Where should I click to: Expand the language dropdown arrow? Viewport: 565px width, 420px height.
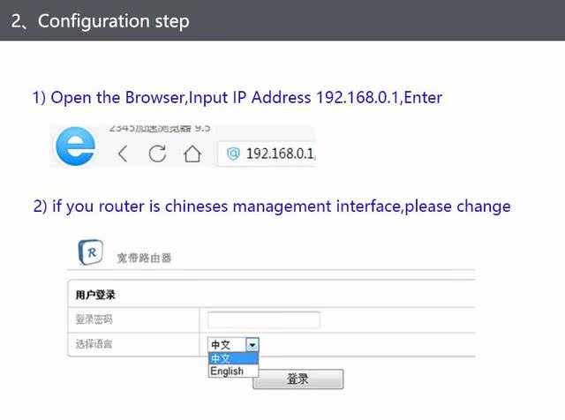[x=252, y=345]
